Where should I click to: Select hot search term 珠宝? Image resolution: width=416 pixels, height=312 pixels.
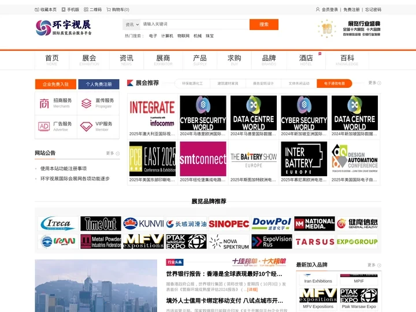(x=210, y=36)
